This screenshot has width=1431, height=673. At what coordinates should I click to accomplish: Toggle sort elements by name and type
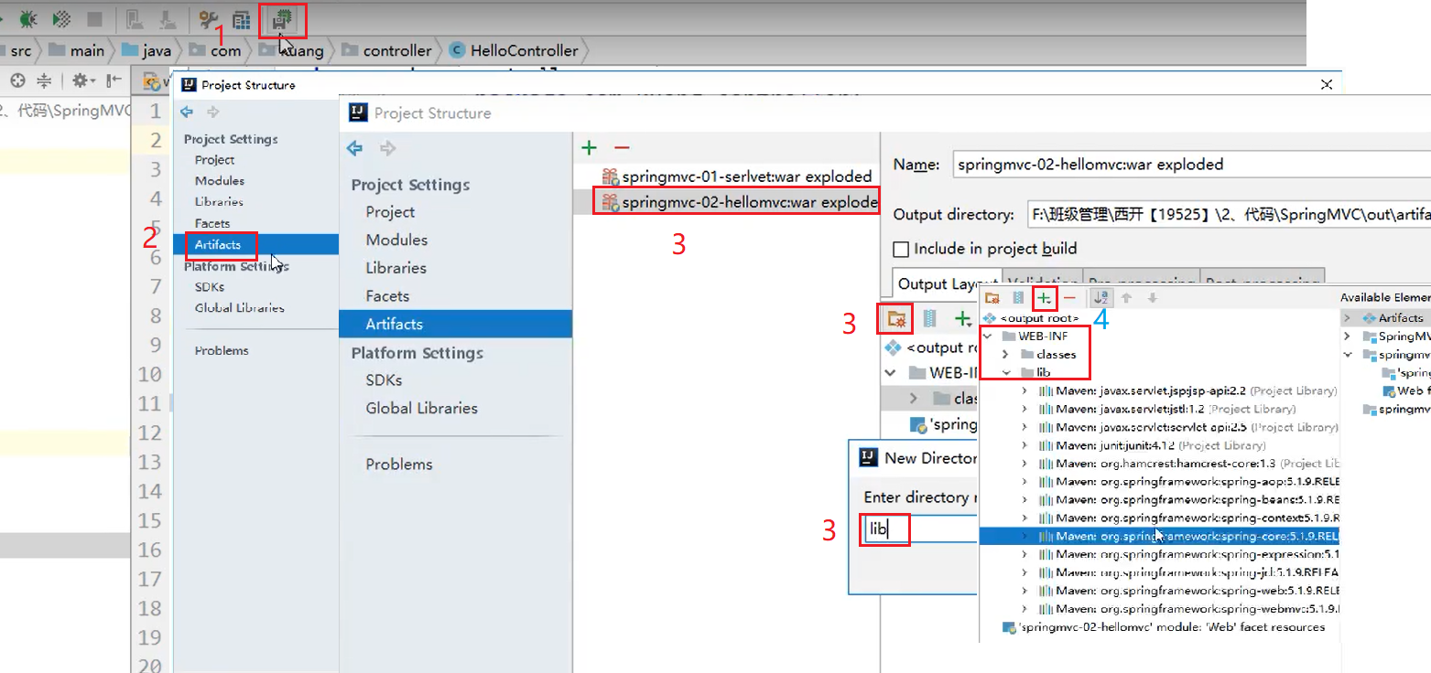point(1100,298)
